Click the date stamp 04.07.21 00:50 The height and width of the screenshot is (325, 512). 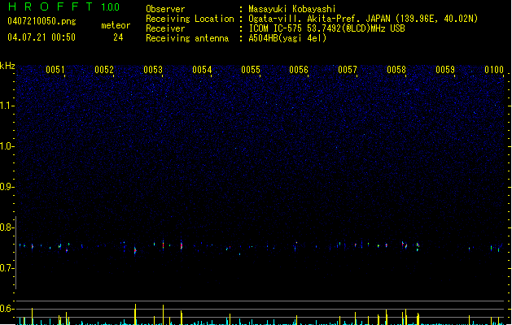tap(42, 37)
